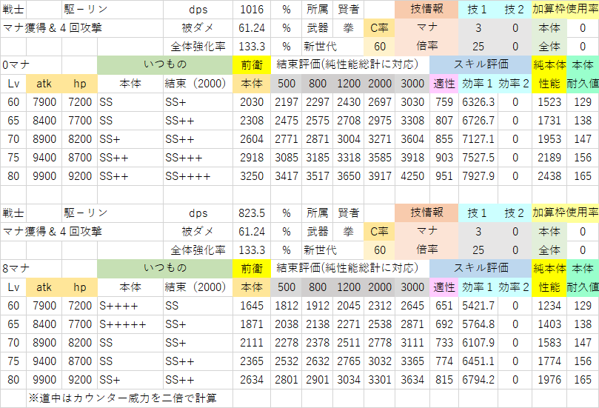Click the cell showing 2111
Image resolution: width=599 pixels, height=408 pixels.
tap(252, 343)
